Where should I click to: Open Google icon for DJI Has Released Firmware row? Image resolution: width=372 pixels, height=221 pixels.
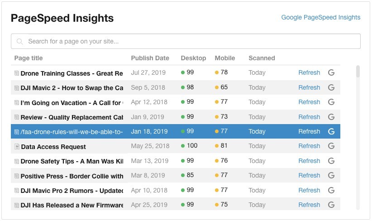coord(331,205)
